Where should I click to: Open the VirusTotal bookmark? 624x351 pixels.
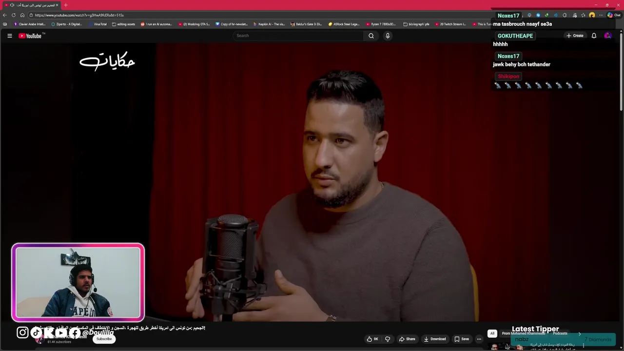point(97,24)
